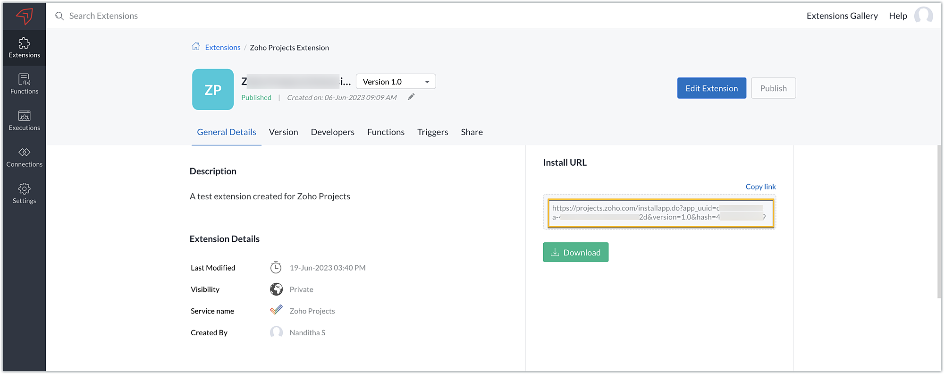Click the 'Private' visibility value

click(x=301, y=289)
